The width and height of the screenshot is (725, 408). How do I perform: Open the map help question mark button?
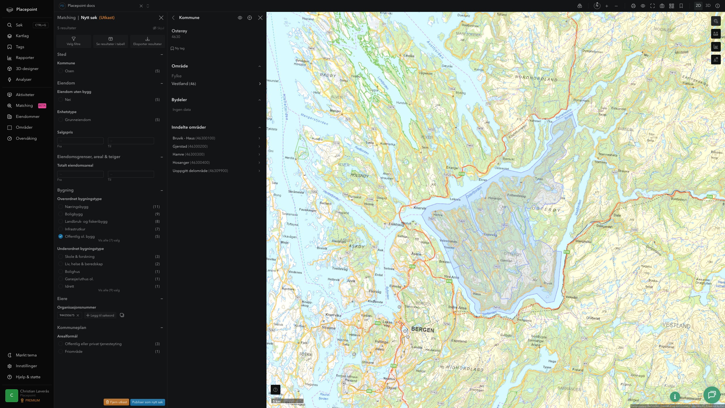(275, 390)
